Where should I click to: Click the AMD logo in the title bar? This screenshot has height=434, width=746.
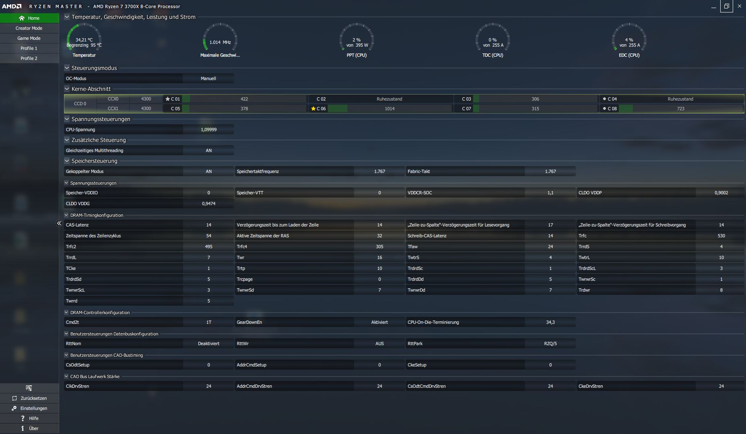point(12,6)
